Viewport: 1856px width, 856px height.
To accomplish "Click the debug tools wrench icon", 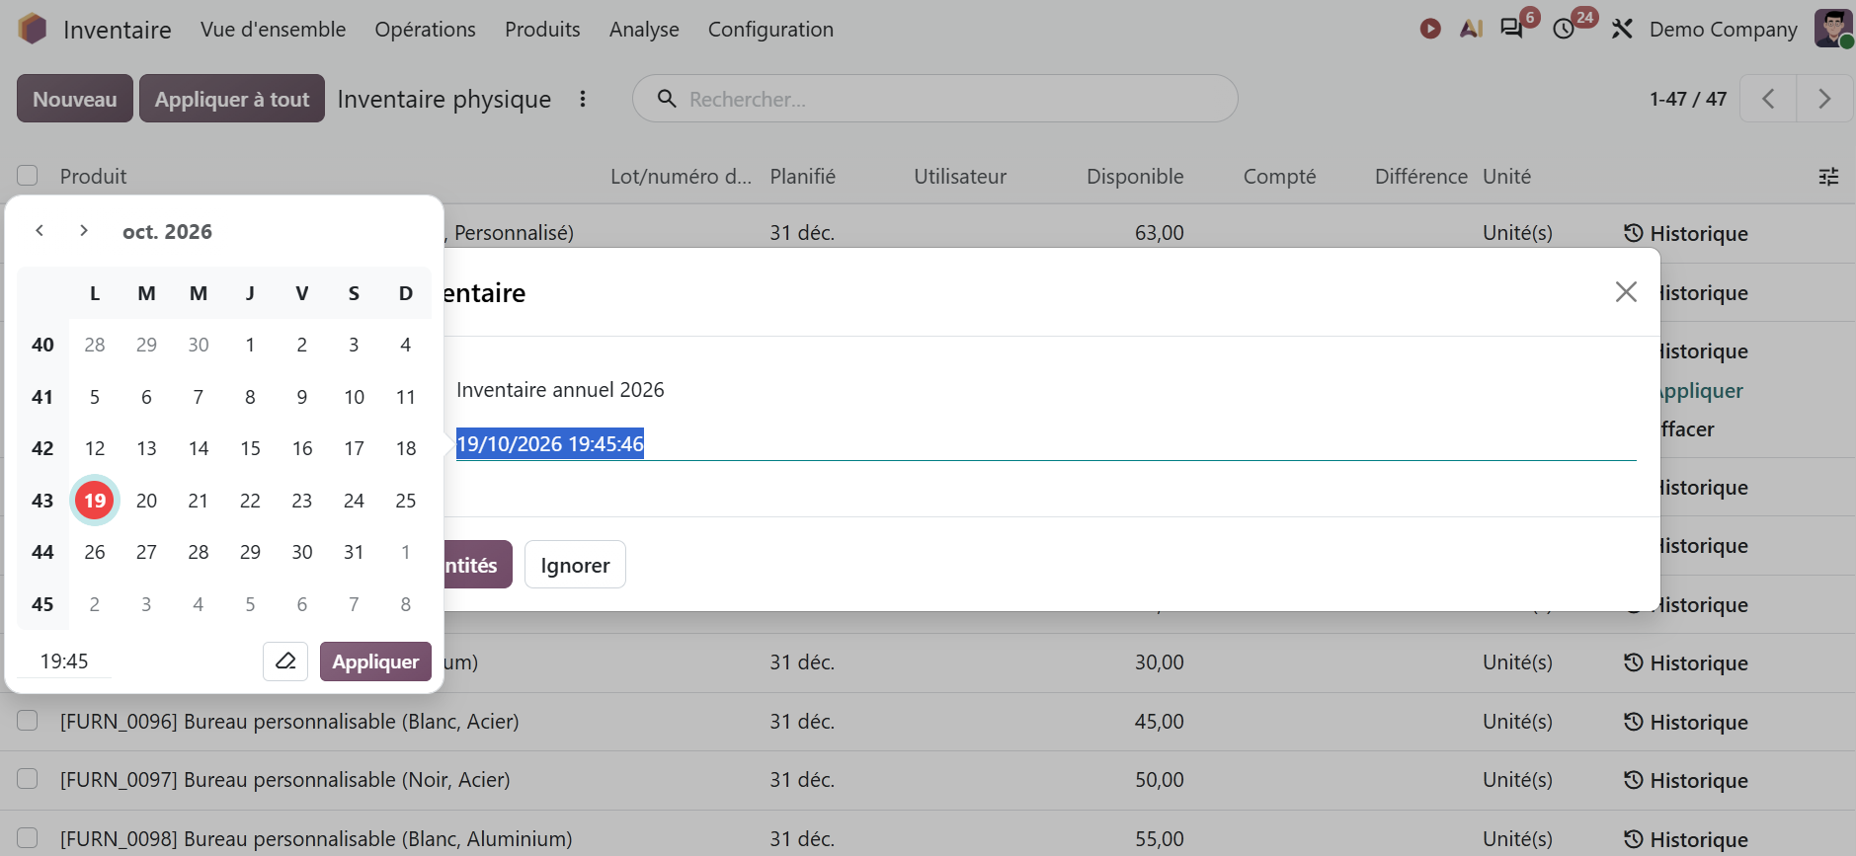I will 1622,29.
